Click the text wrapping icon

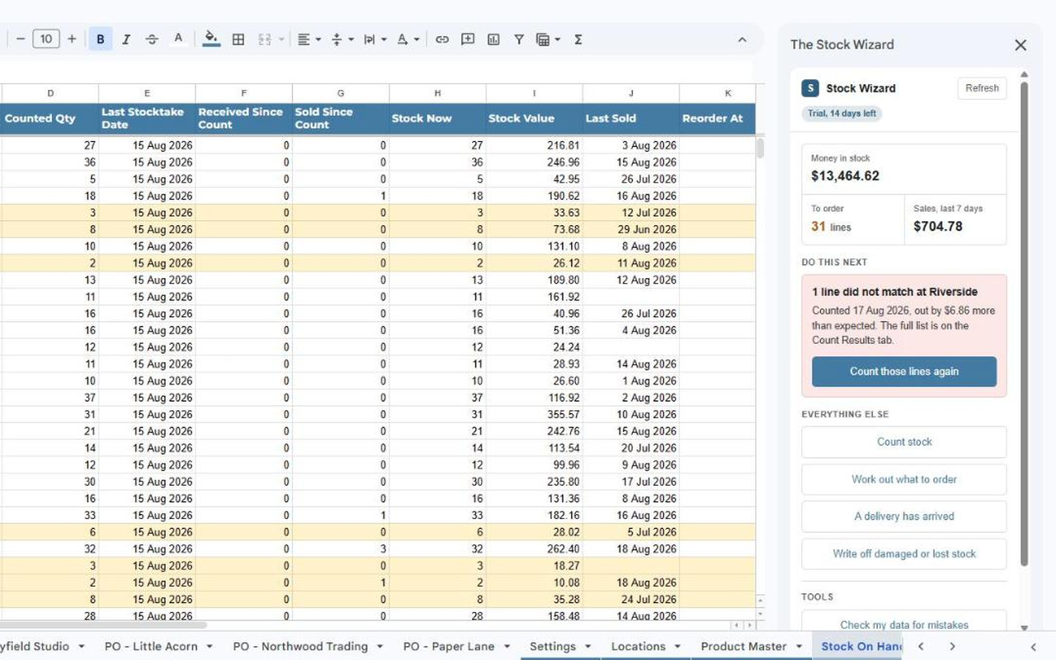(x=370, y=39)
